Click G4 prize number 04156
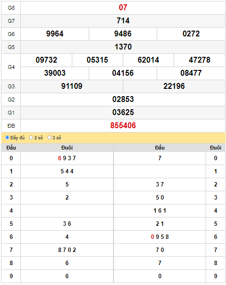The width and height of the screenshot is (226, 285). pos(123,73)
